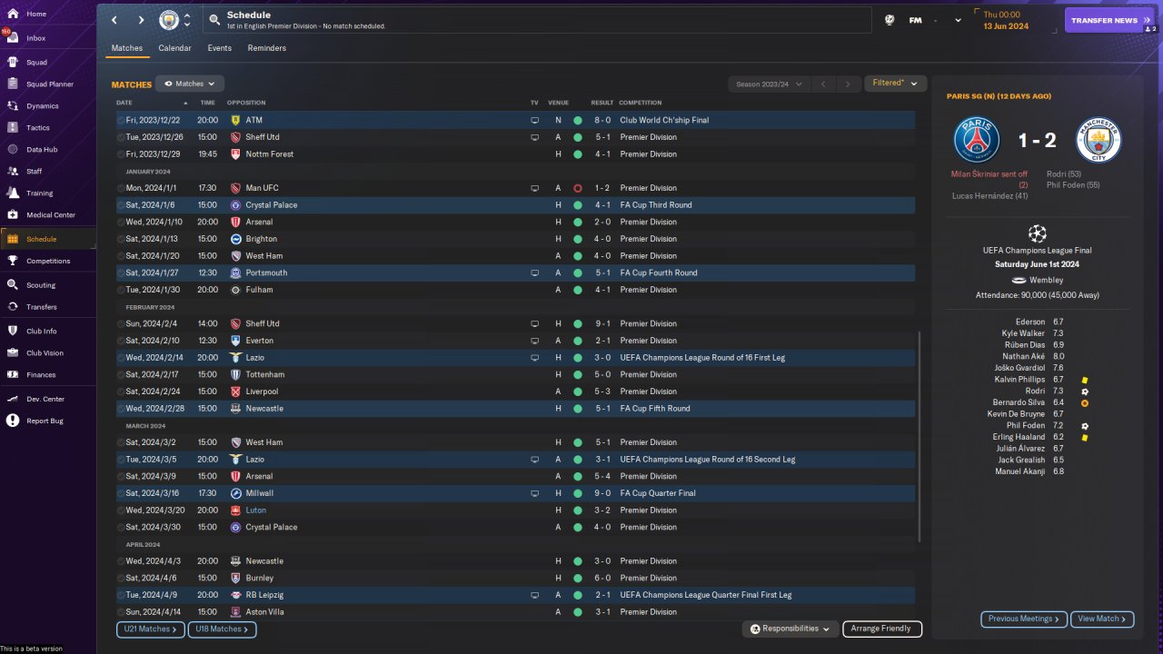This screenshot has height=654, width=1163.
Task: Open the FM menu in the top bar
Action: [x=916, y=20]
